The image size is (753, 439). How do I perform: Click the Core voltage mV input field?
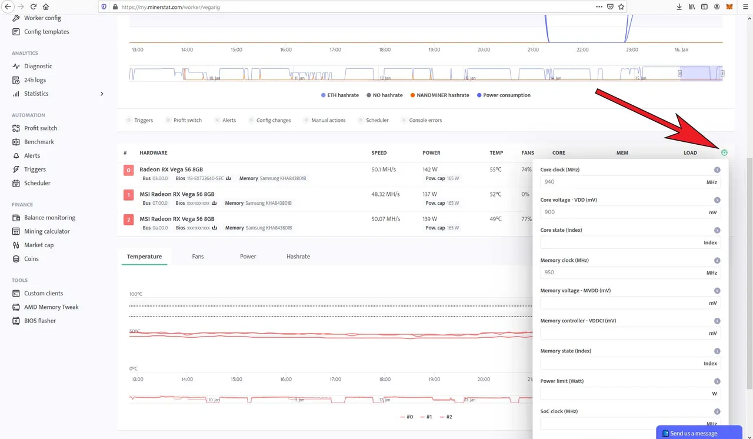click(x=630, y=212)
